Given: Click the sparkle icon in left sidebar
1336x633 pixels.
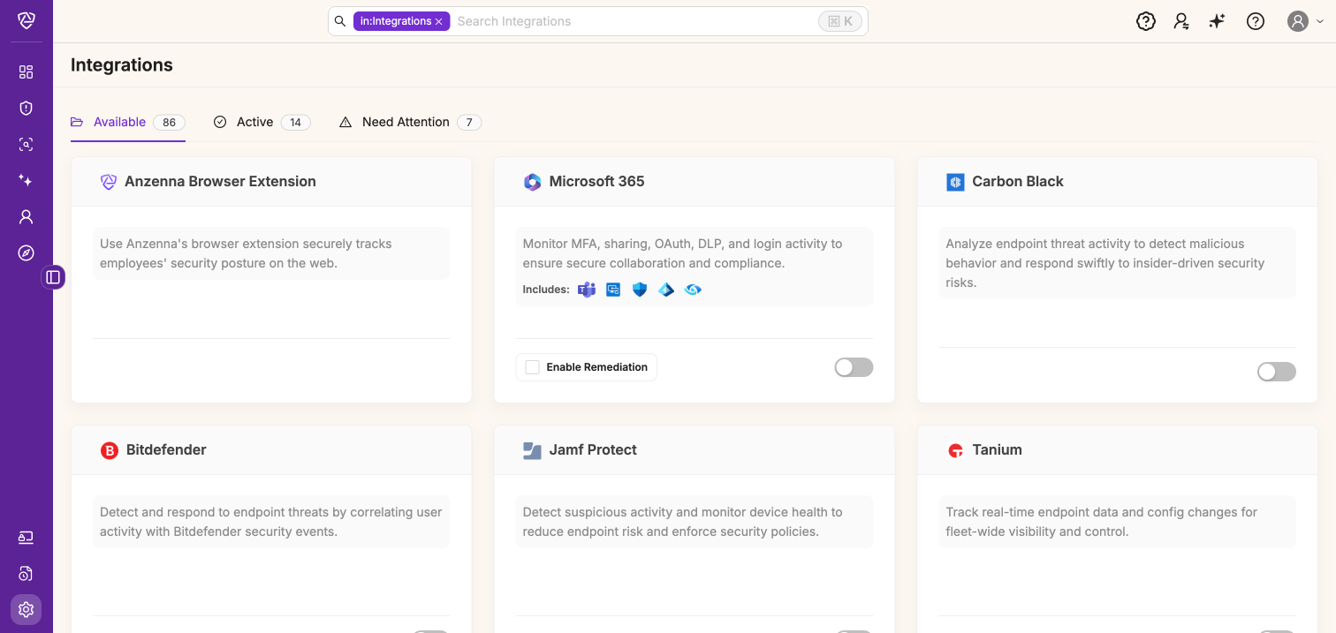Looking at the screenshot, I should pos(26,180).
